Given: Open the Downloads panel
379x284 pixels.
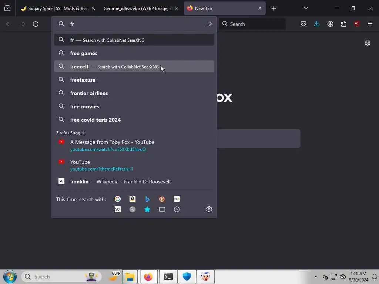Looking at the screenshot, I should (x=317, y=24).
